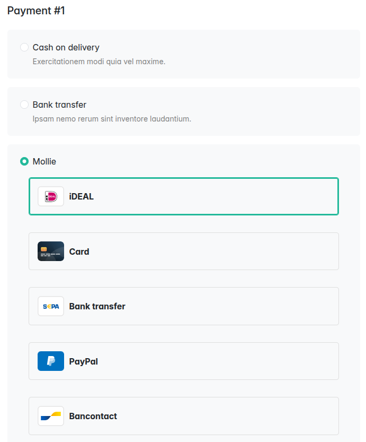Viewport: 366px width, 442px height.
Task: Select the top-level Bank transfer radio button
Action: (24, 105)
